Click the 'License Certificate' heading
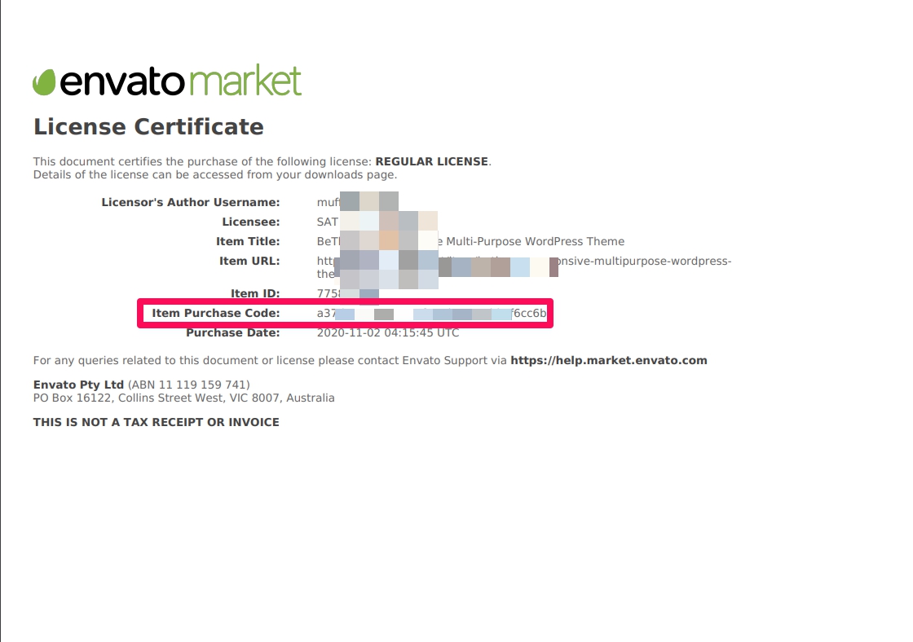The image size is (913, 642). point(148,127)
